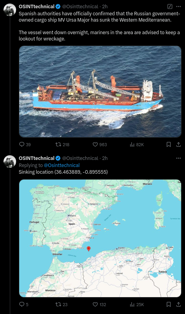
Task: Reply to the sinking location tweet
Action: [22, 305]
